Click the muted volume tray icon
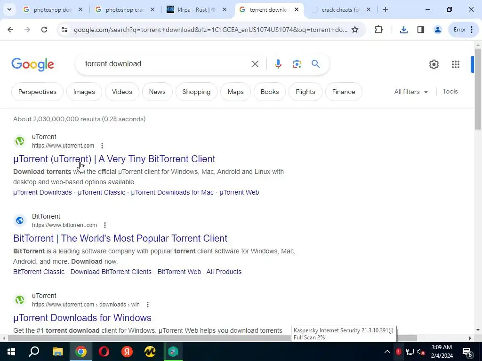Image resolution: width=482 pixels, height=361 pixels. pos(421,352)
